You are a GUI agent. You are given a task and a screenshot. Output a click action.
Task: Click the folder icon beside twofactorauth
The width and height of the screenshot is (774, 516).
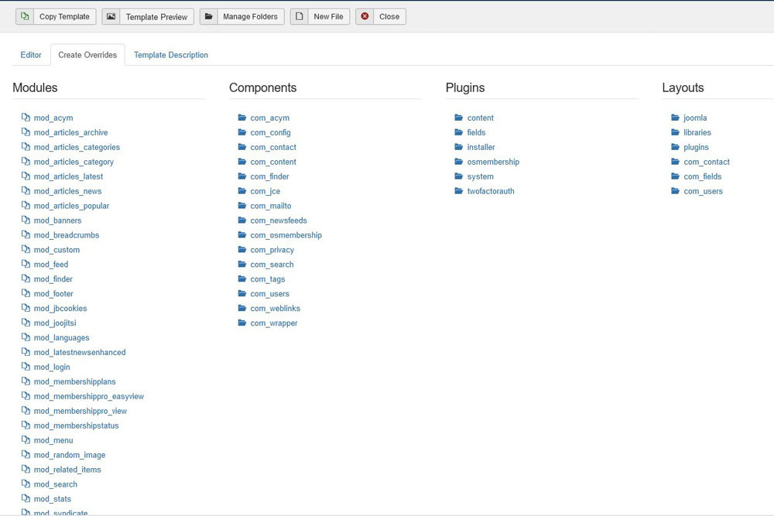pyautogui.click(x=459, y=191)
